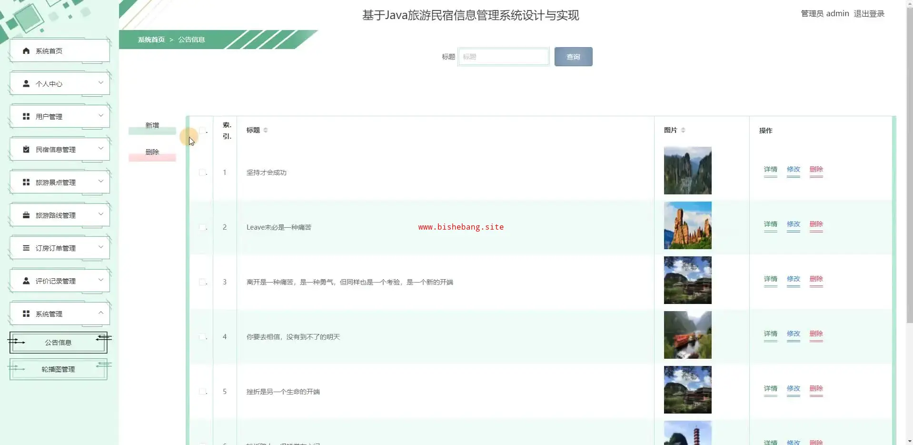Click the clipboard icon beside 民宿信息管理
Image resolution: width=913 pixels, height=445 pixels.
point(26,150)
